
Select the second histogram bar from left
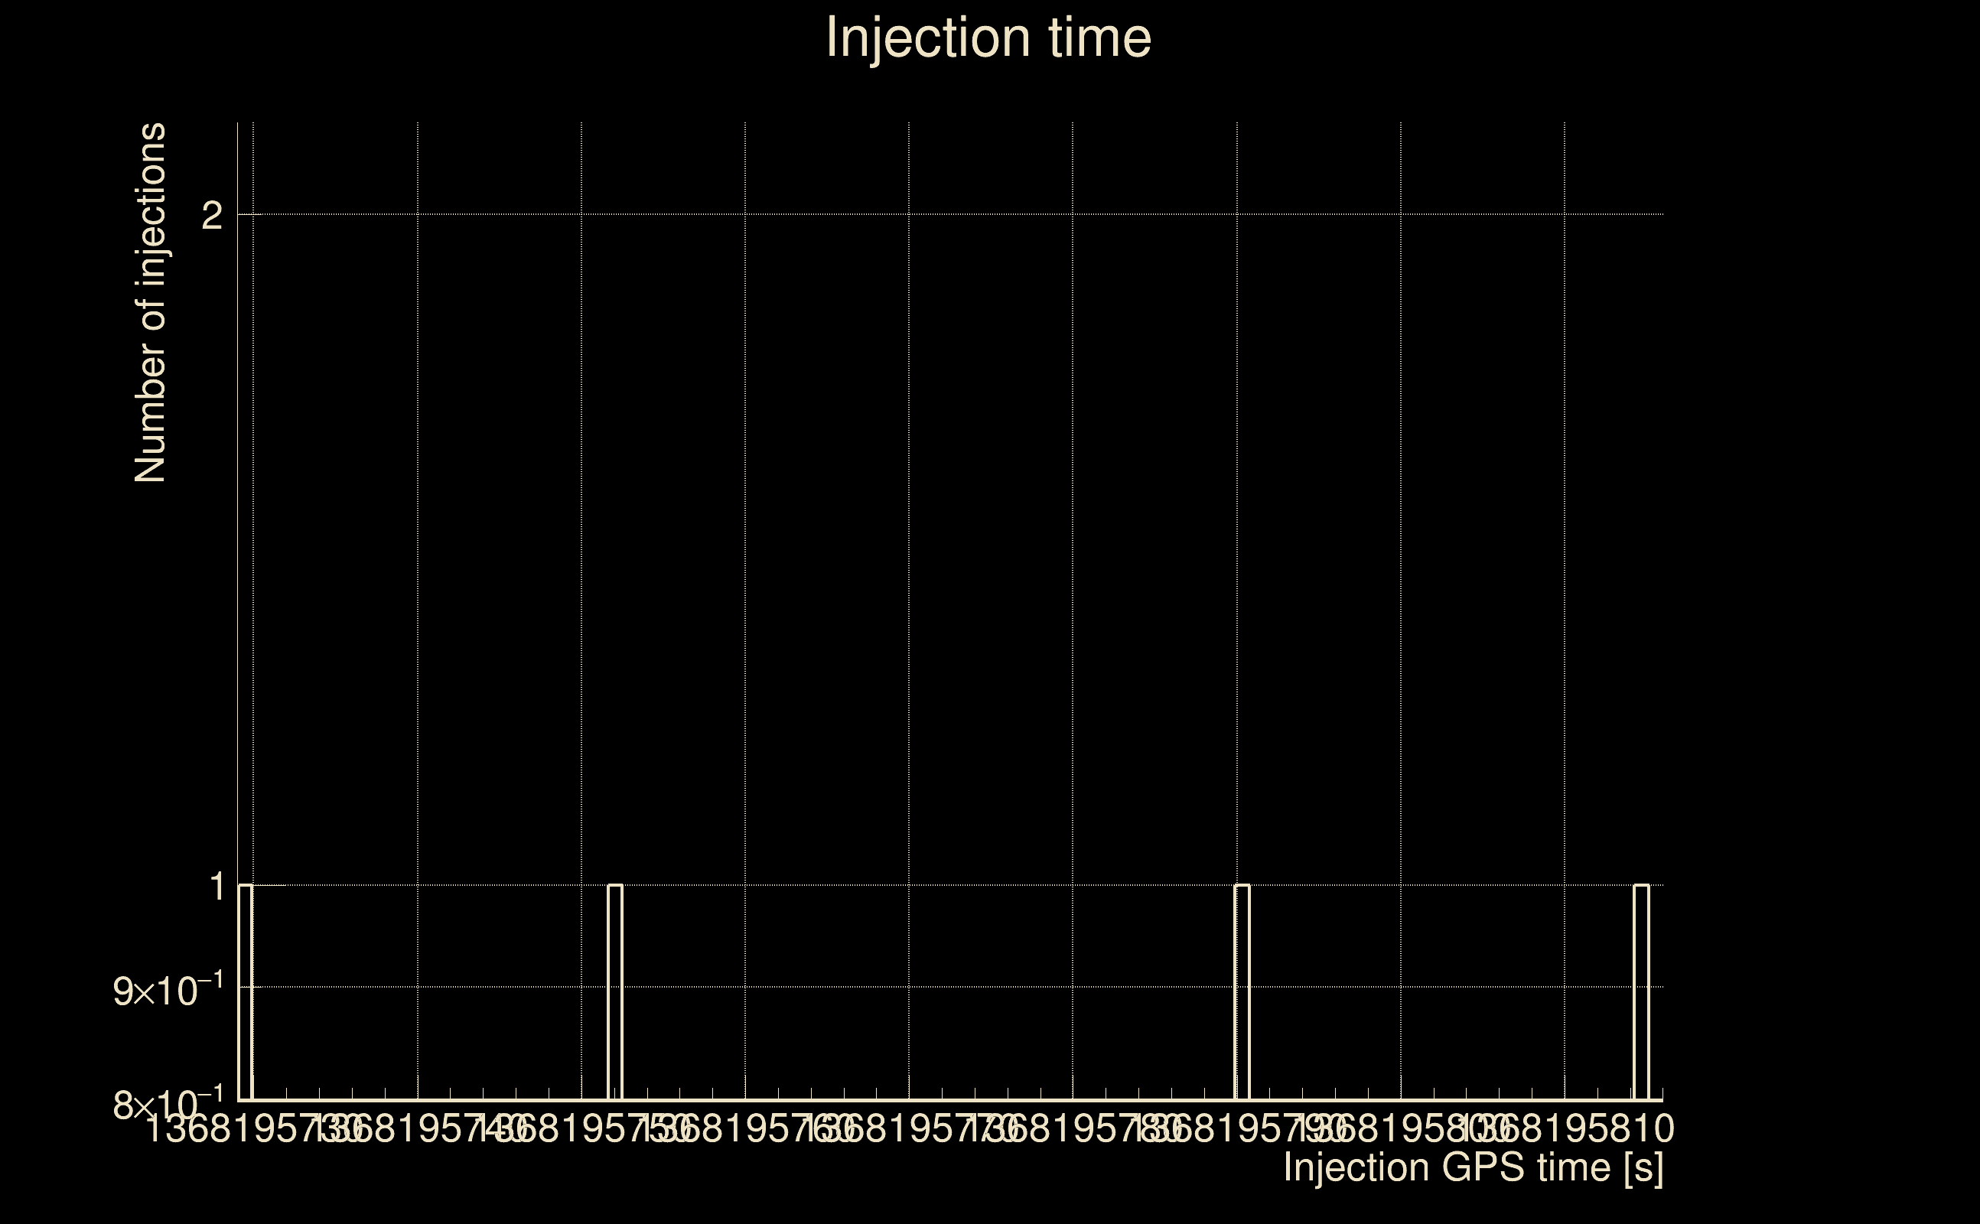click(614, 991)
